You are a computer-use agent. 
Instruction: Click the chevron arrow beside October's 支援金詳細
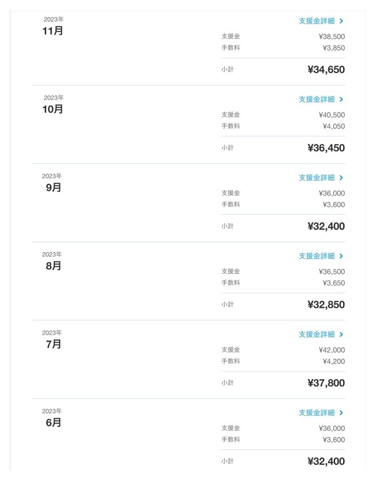coord(341,99)
